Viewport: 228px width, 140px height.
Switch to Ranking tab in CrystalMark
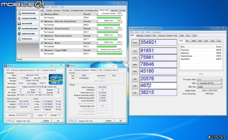pos(140,36)
